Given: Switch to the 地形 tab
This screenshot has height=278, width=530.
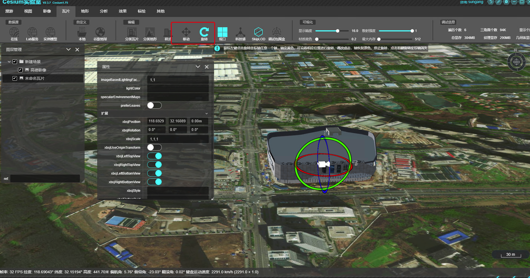Looking at the screenshot, I should [x=85, y=11].
